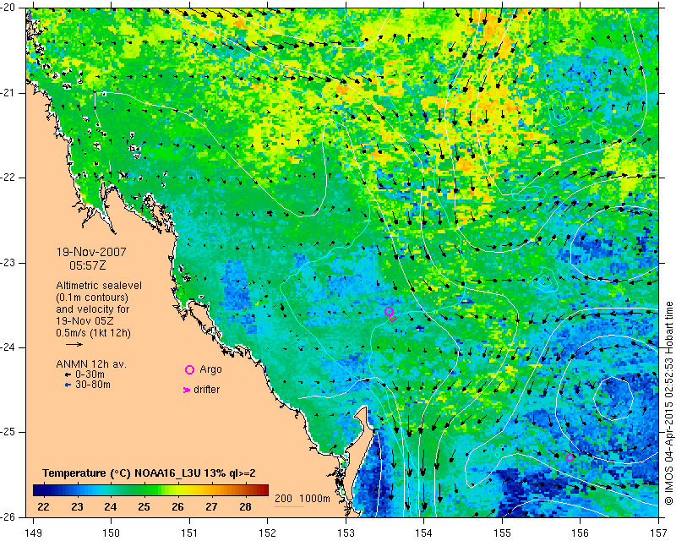Click the 'Argo' legend label
This screenshot has width=676, height=541.
pos(210,369)
